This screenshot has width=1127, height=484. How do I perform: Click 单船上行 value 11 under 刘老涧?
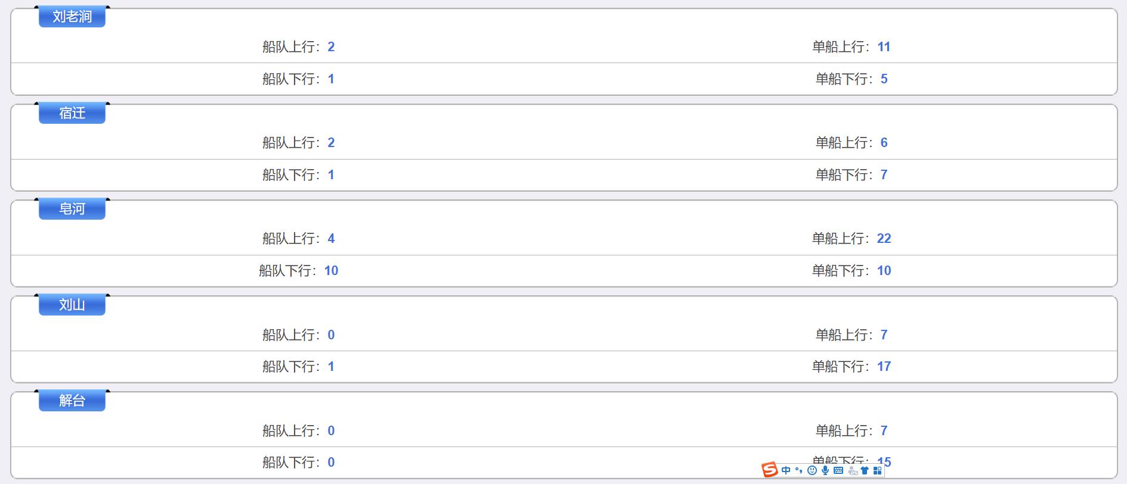(884, 47)
